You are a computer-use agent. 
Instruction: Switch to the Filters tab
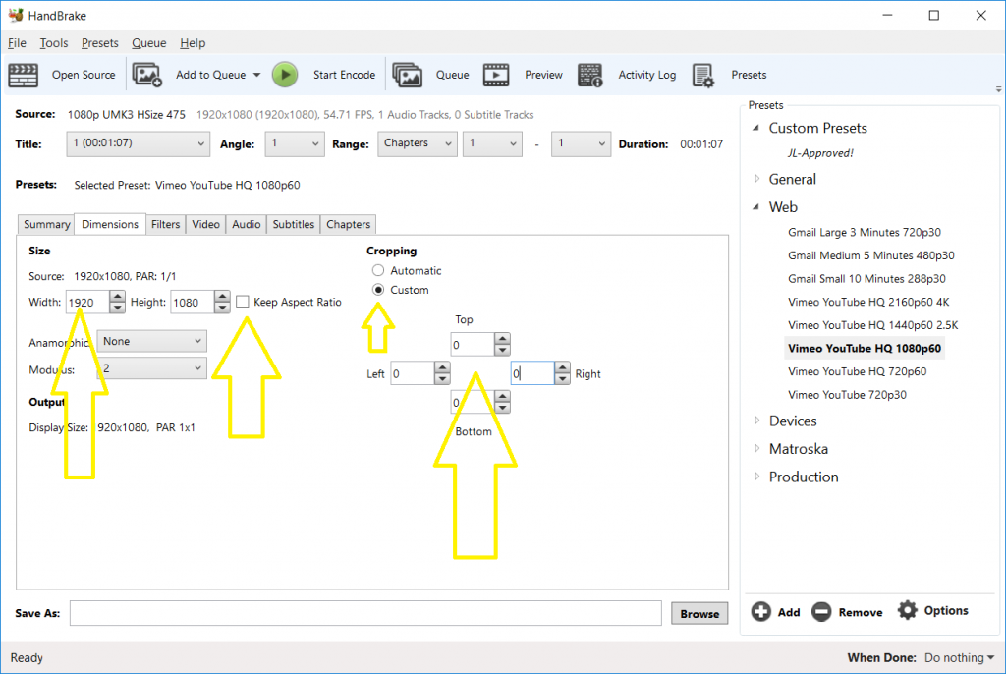tap(165, 224)
